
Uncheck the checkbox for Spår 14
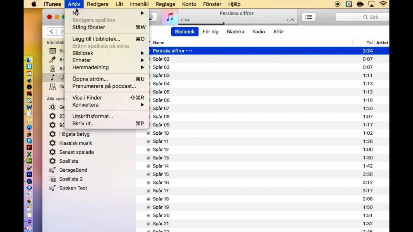(148, 166)
